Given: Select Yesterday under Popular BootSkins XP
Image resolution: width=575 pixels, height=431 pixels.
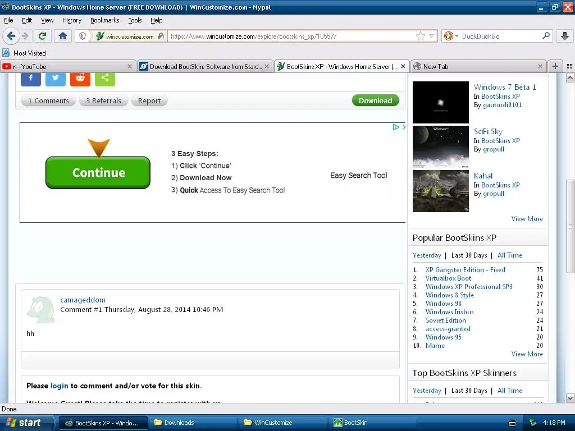Looking at the screenshot, I should (x=427, y=255).
